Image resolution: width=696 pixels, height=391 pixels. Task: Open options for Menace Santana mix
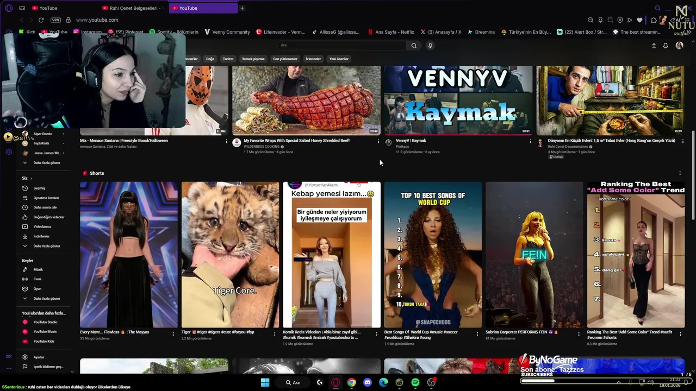click(227, 141)
